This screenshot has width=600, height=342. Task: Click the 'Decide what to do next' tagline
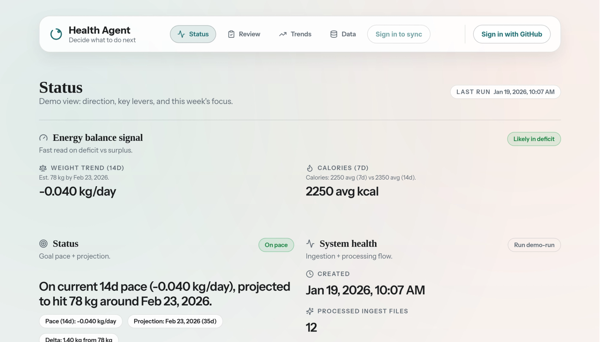102,40
